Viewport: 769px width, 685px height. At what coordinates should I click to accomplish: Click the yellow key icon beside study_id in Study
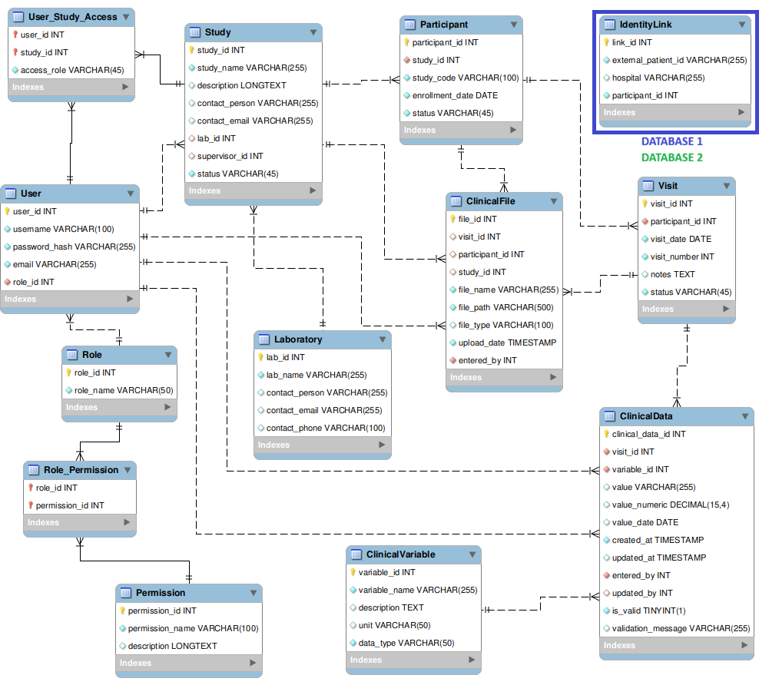(191, 50)
